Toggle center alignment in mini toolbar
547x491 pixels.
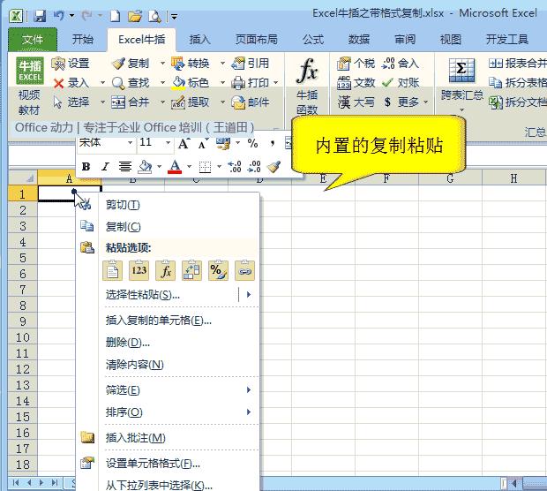(x=125, y=167)
